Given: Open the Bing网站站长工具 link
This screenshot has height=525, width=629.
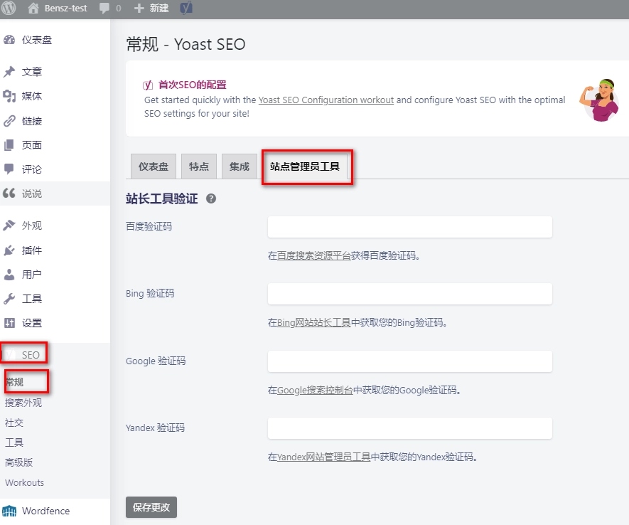Looking at the screenshot, I should [x=314, y=323].
